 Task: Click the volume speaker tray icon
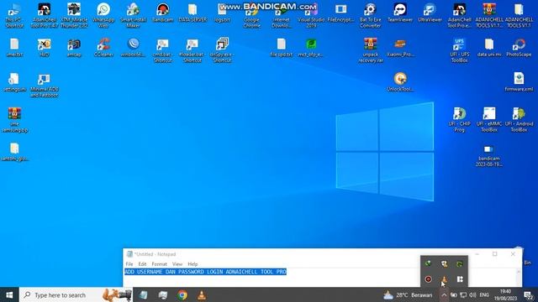coord(472,294)
